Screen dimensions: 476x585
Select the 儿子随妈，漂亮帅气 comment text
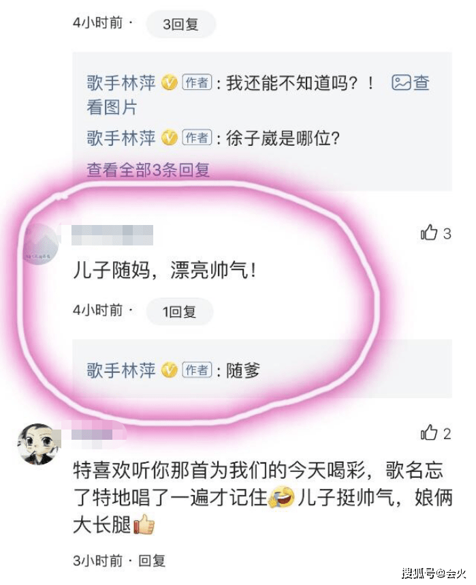[165, 270]
